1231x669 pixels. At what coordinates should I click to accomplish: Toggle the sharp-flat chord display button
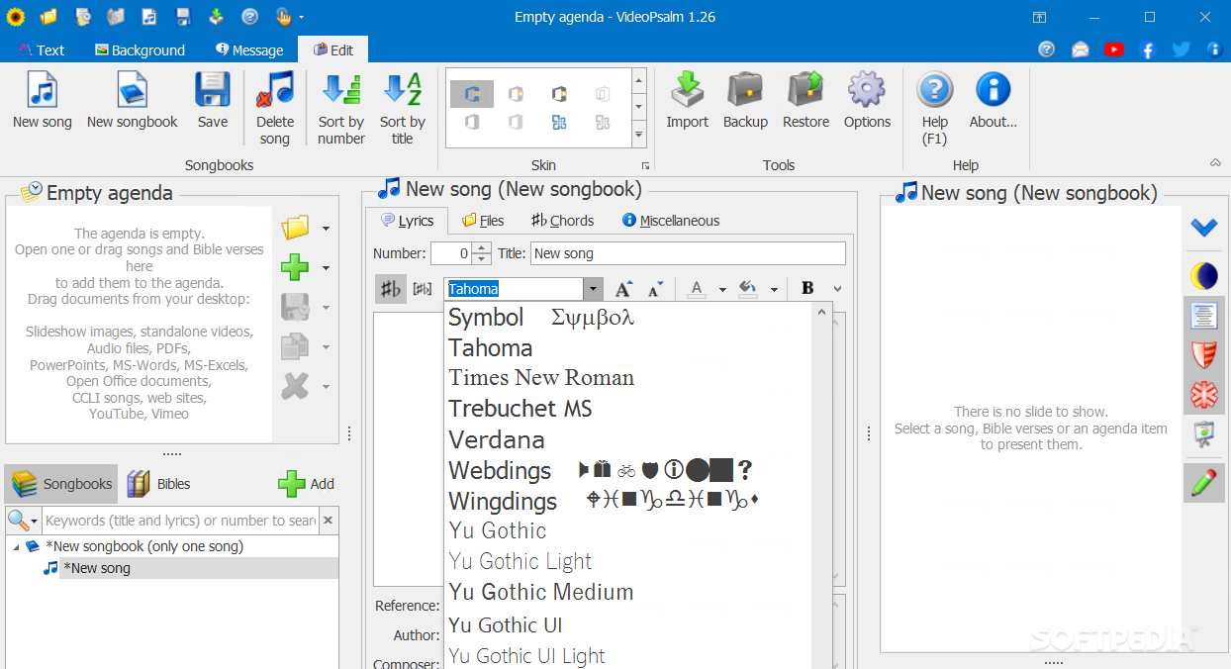[x=391, y=289]
